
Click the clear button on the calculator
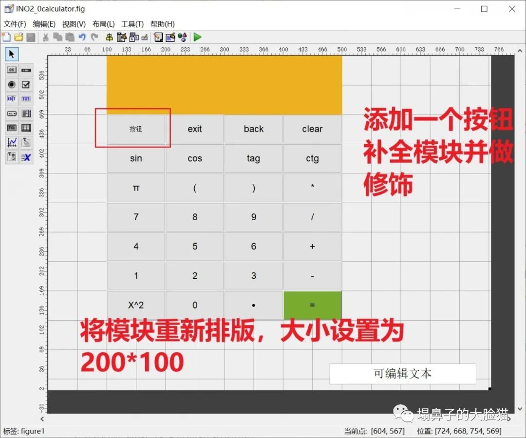312,129
